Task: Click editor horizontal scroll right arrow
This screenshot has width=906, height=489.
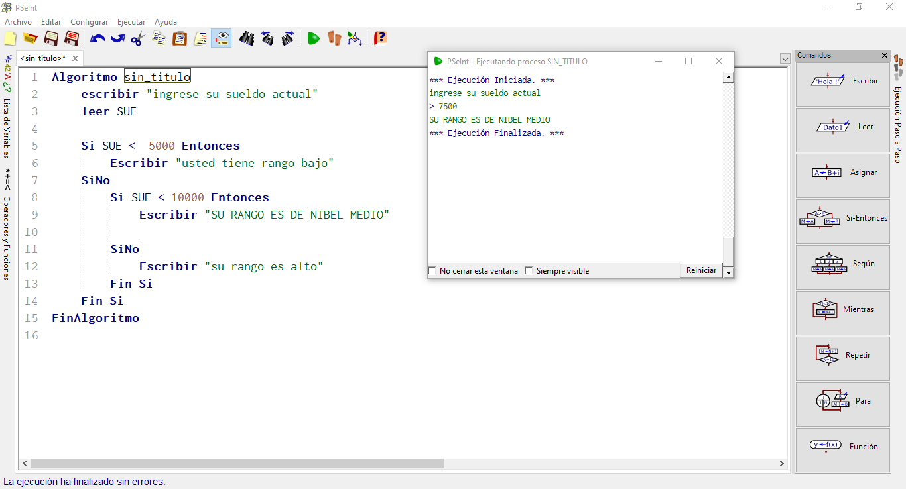Action: pos(782,464)
